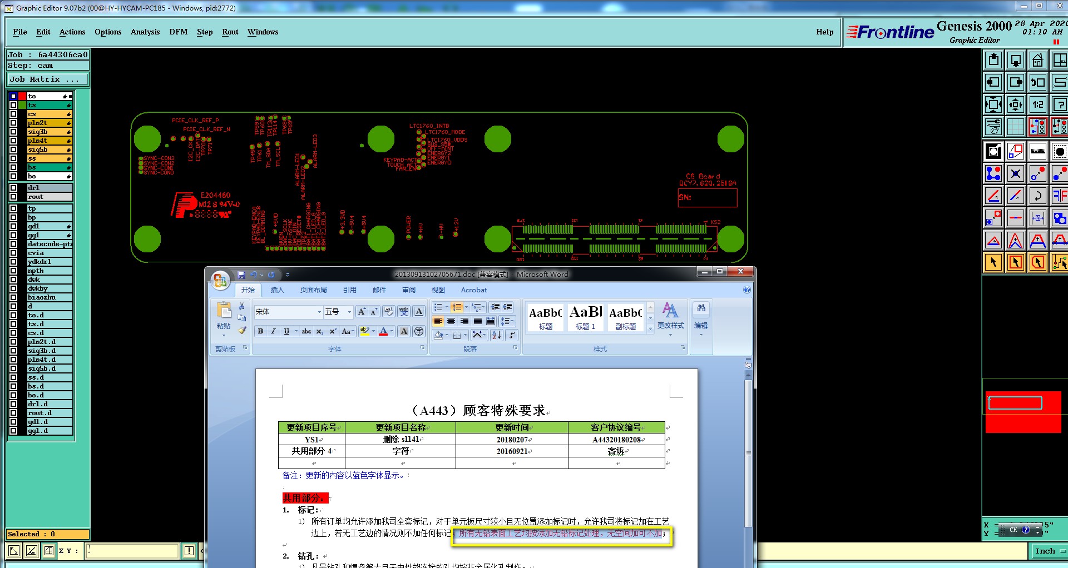Toggle checkbox for layer drl

tap(13, 188)
